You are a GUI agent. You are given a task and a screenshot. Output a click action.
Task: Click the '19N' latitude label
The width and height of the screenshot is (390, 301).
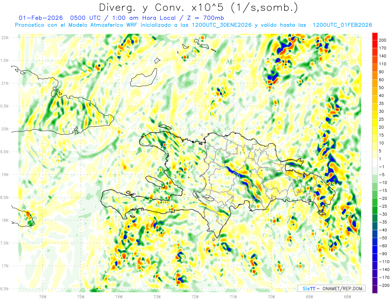coord(5,175)
